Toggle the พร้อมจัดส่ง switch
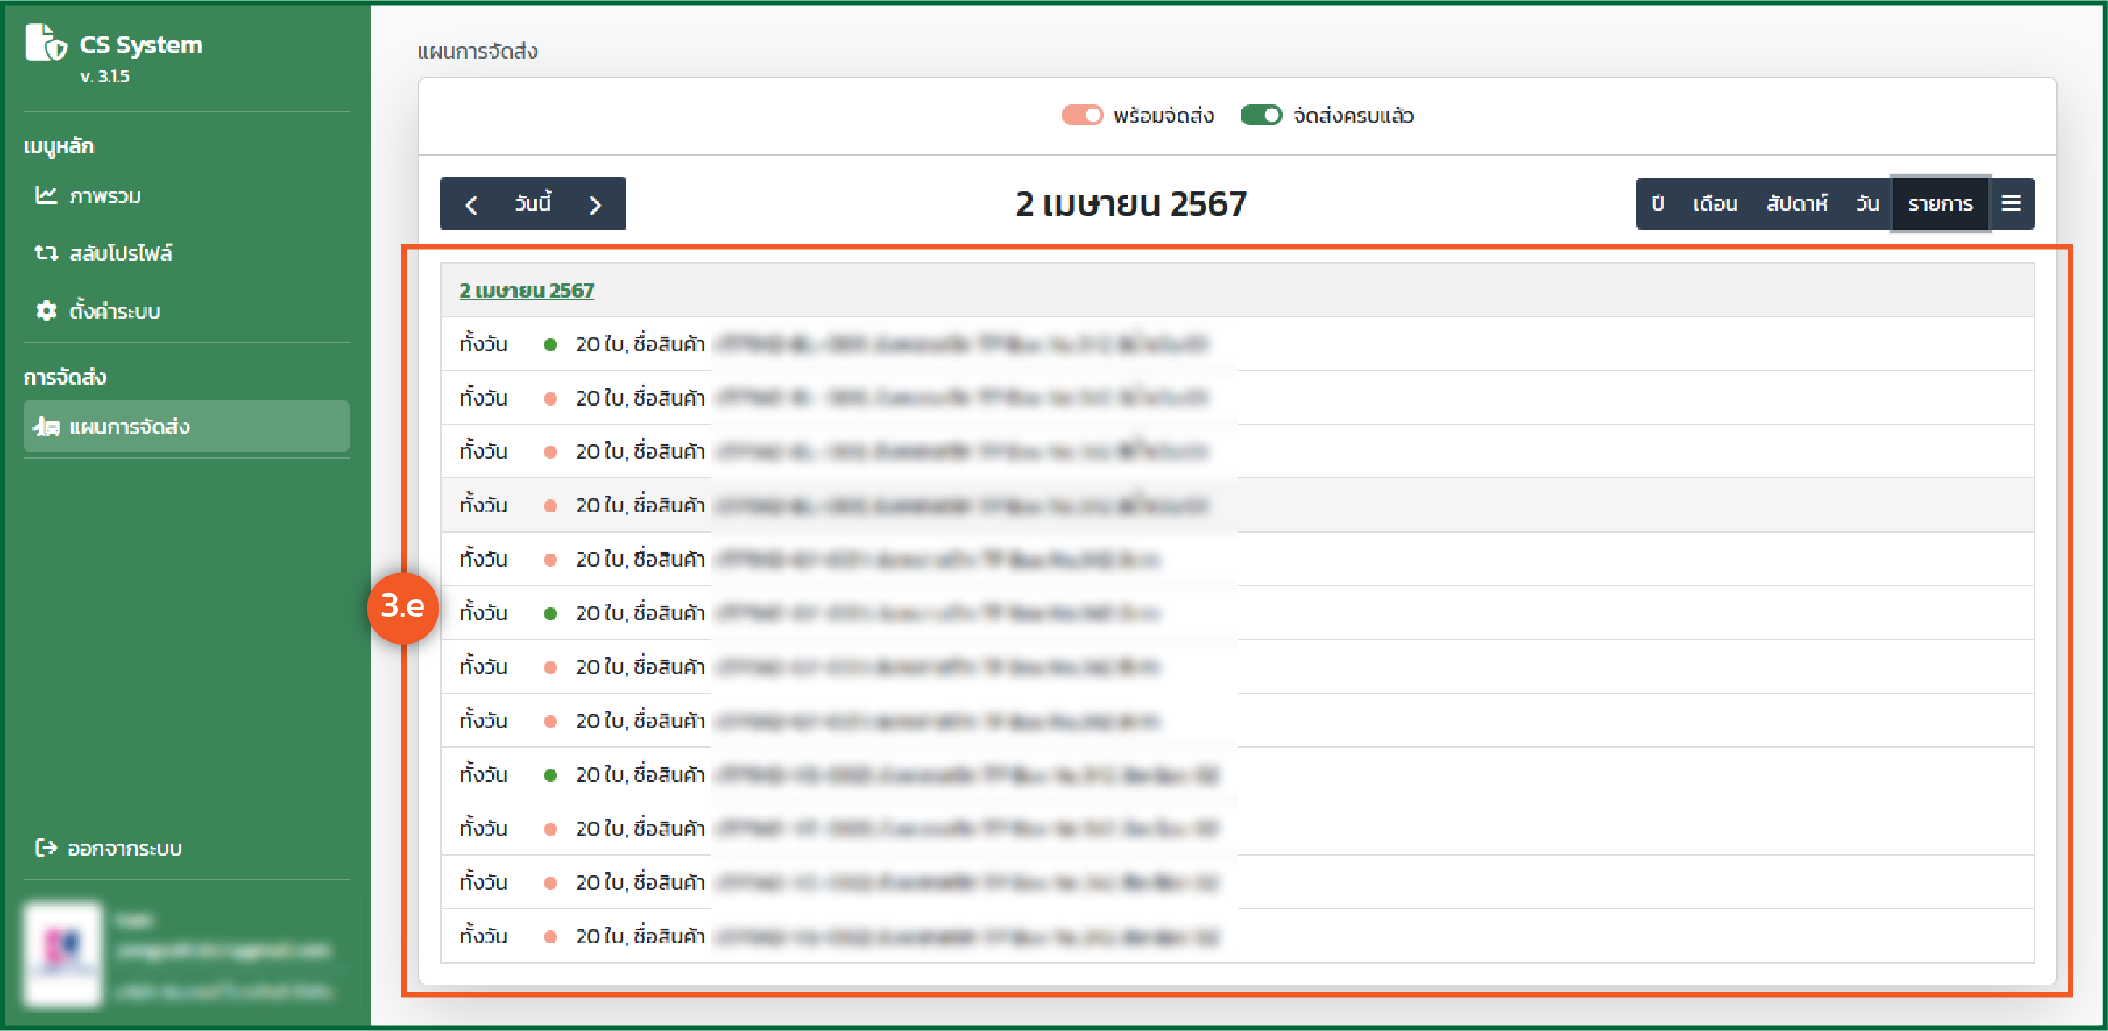This screenshot has height=1031, width=2108. pos(1081,116)
